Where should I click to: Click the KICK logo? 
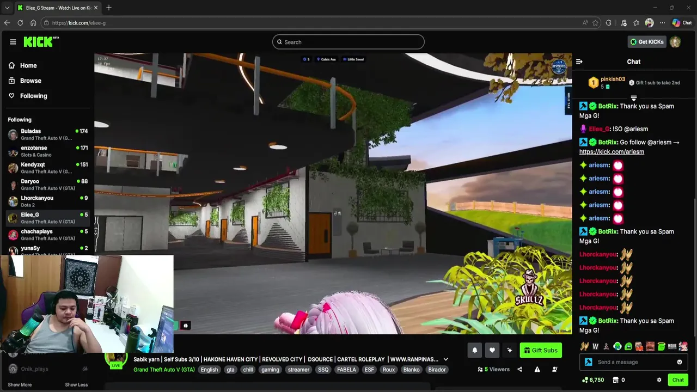click(x=41, y=42)
